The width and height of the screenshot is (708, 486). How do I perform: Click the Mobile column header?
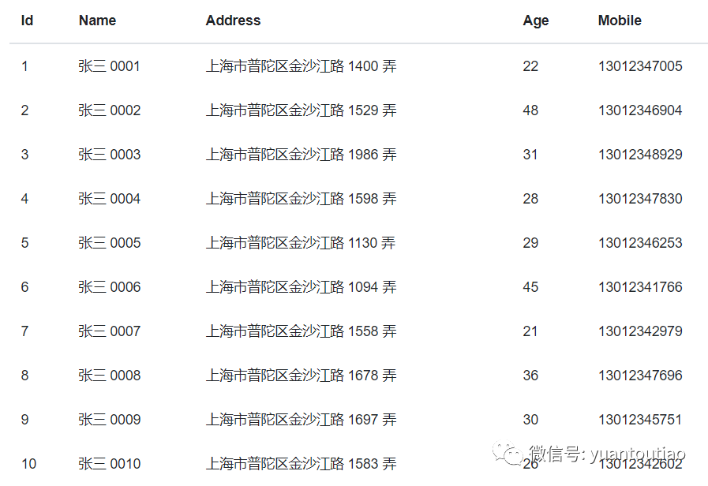(620, 21)
